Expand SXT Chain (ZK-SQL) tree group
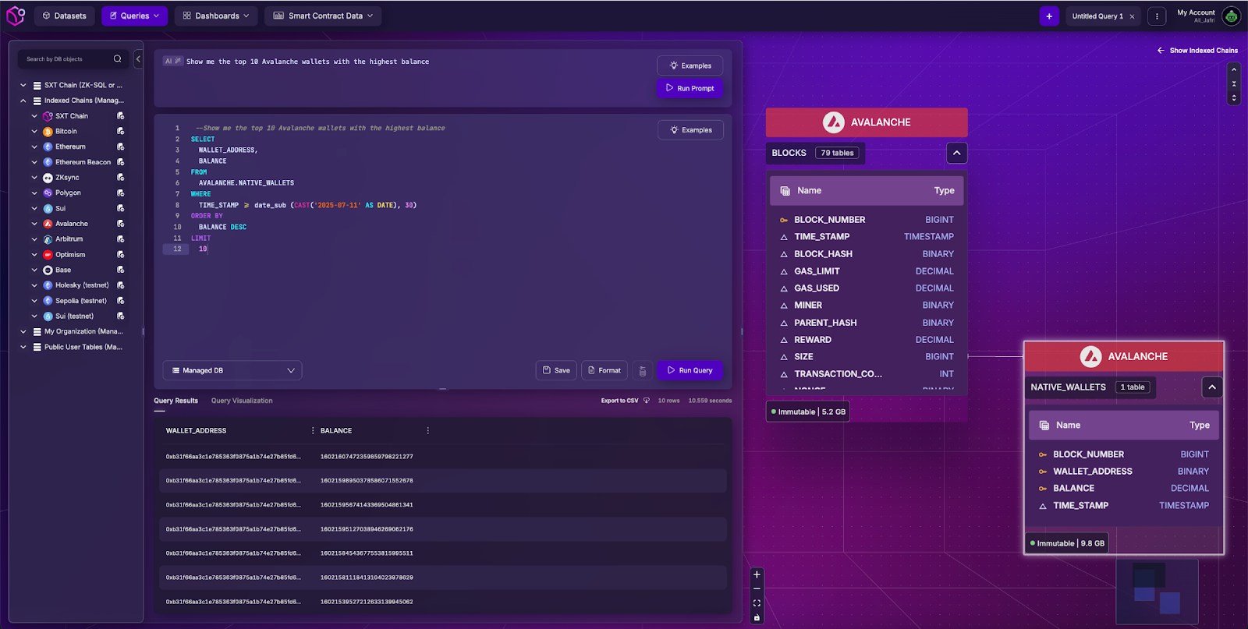Image resolution: width=1248 pixels, height=629 pixels. click(x=23, y=85)
